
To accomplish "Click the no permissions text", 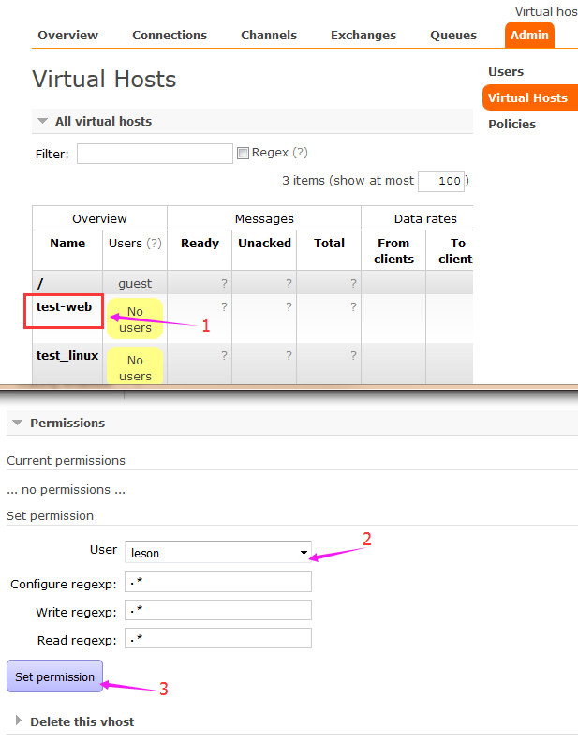I will pos(66,489).
